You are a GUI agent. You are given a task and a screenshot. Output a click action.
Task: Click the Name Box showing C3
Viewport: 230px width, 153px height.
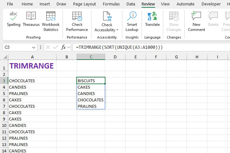tap(20, 47)
